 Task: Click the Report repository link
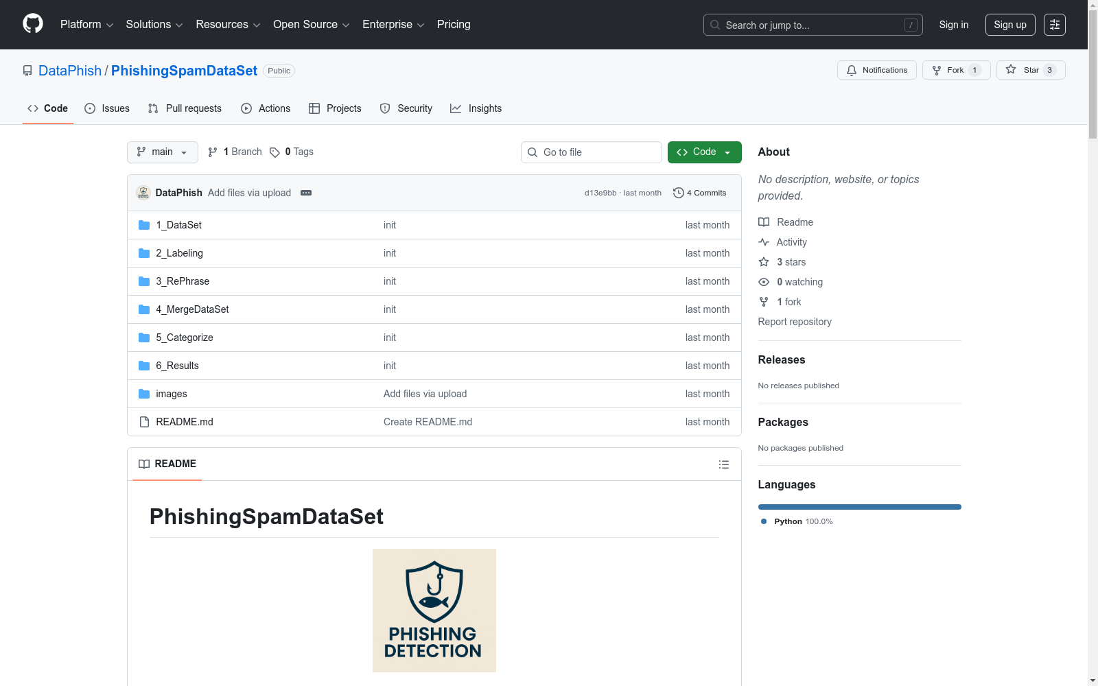[795, 322]
